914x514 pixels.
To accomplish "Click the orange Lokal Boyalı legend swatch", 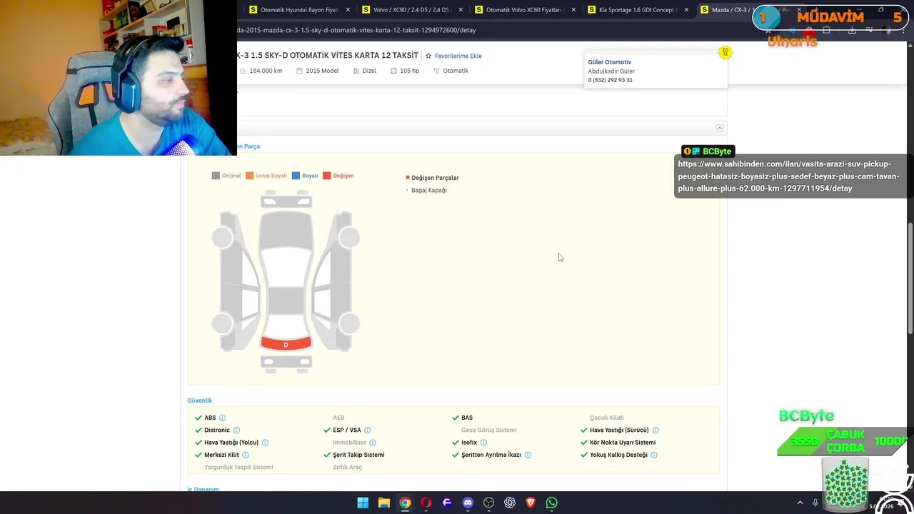I will click(249, 176).
